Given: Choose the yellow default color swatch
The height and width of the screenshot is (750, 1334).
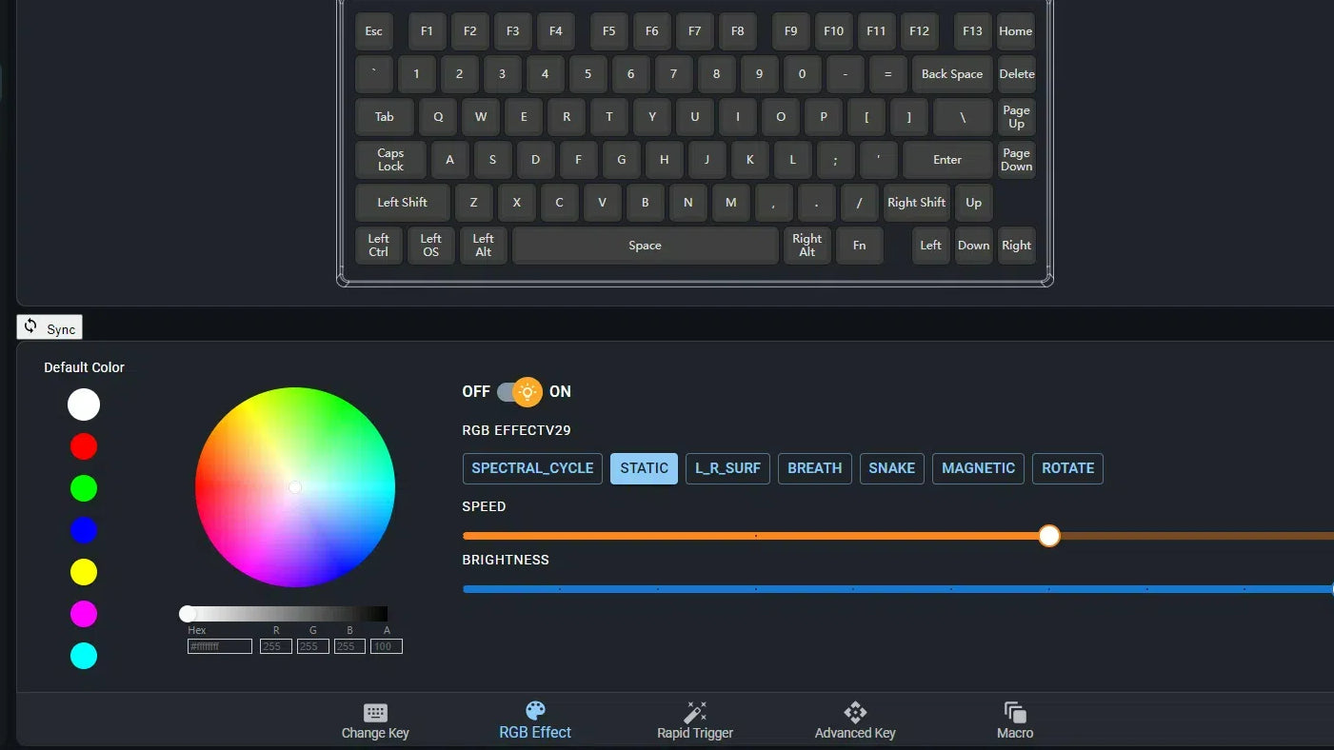Looking at the screenshot, I should coord(84,572).
